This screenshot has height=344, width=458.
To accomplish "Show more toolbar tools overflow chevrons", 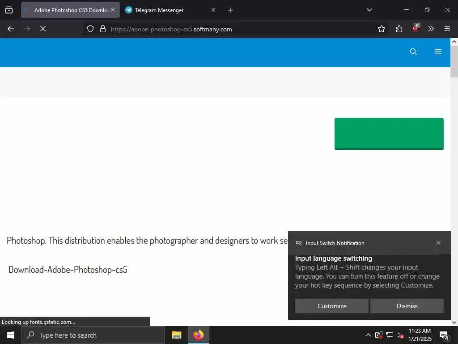I will (x=431, y=29).
